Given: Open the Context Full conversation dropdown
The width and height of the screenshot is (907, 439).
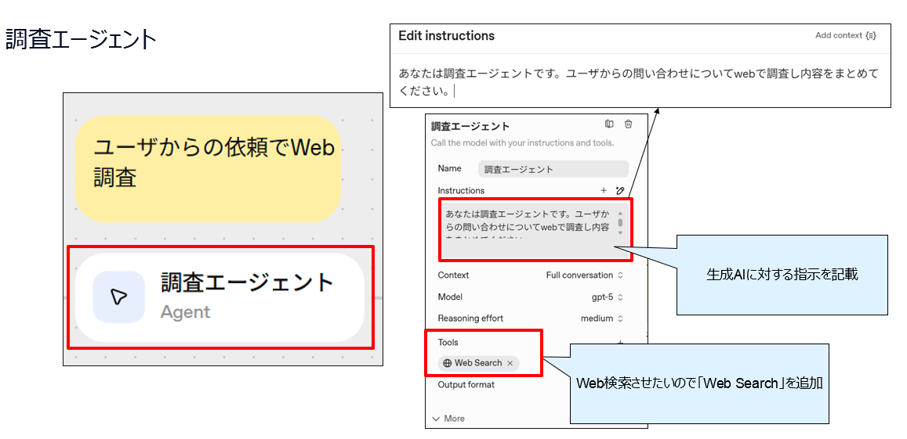Looking at the screenshot, I should pos(585,275).
